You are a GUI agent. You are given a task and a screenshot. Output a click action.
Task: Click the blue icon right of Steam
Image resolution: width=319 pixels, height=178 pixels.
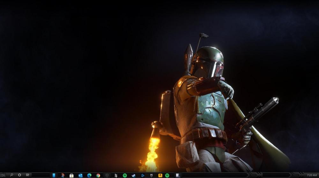click(143, 175)
